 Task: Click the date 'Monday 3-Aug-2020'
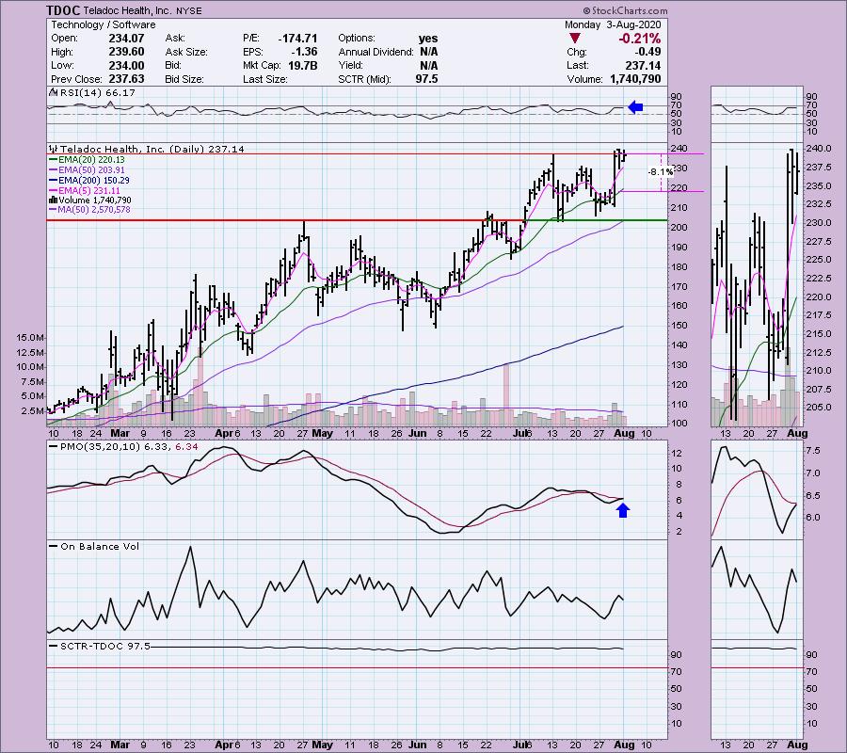pos(613,24)
